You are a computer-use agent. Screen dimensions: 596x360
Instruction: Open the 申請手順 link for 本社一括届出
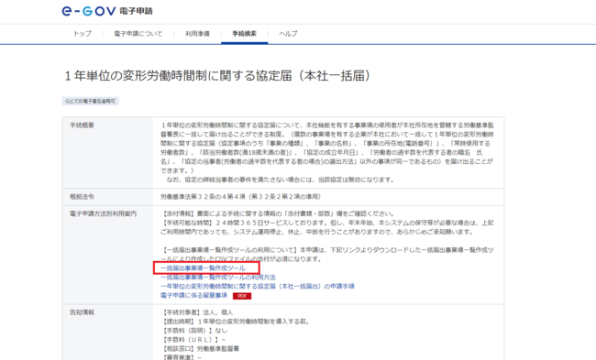tap(258, 287)
